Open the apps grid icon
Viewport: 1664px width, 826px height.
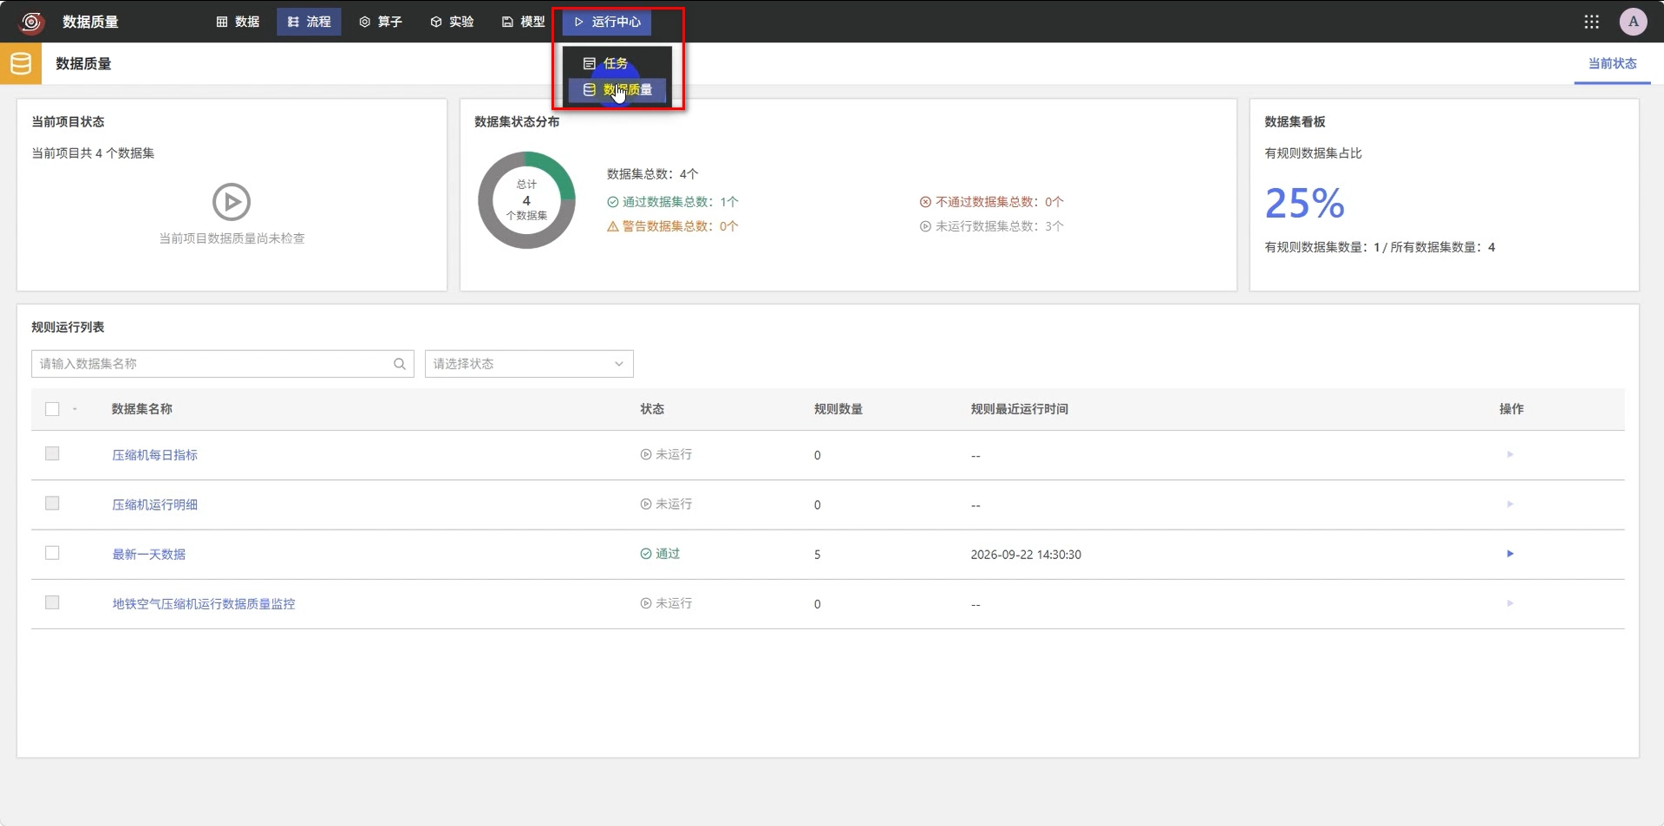pyautogui.click(x=1591, y=22)
